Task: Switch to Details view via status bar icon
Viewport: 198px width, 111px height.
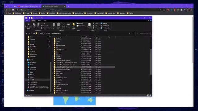Action: 148,95
